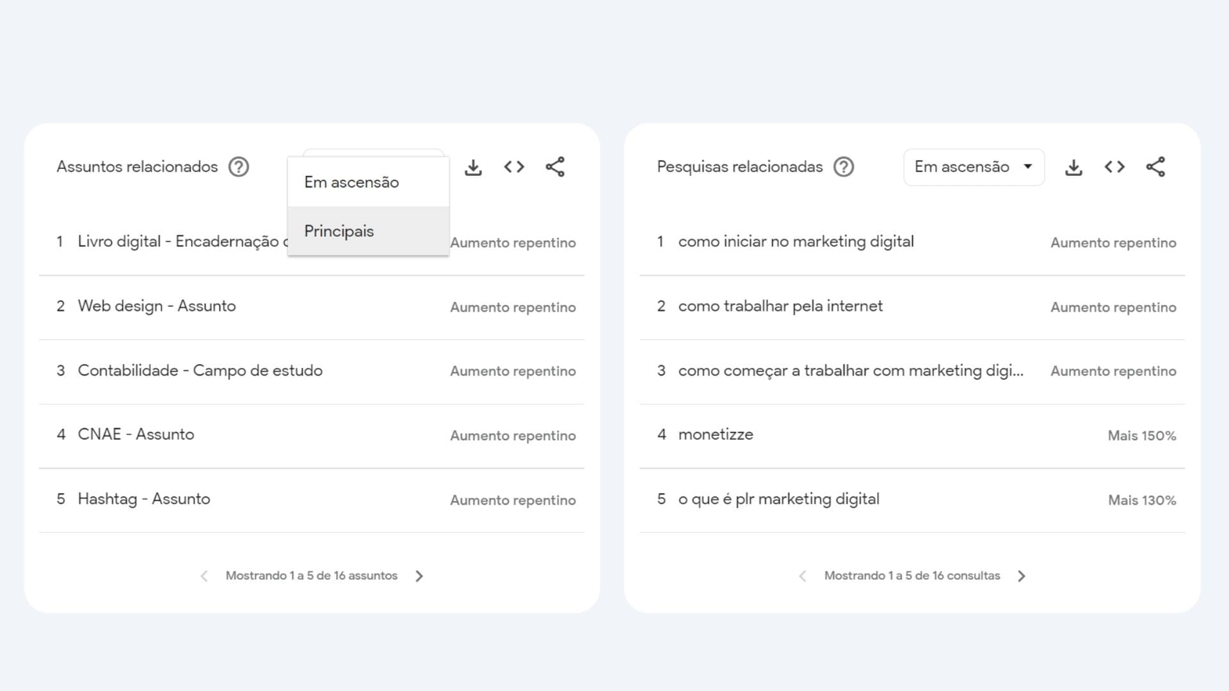Open the topic Web design - Assunto
Viewport: 1229px width, 691px height.
coord(157,306)
